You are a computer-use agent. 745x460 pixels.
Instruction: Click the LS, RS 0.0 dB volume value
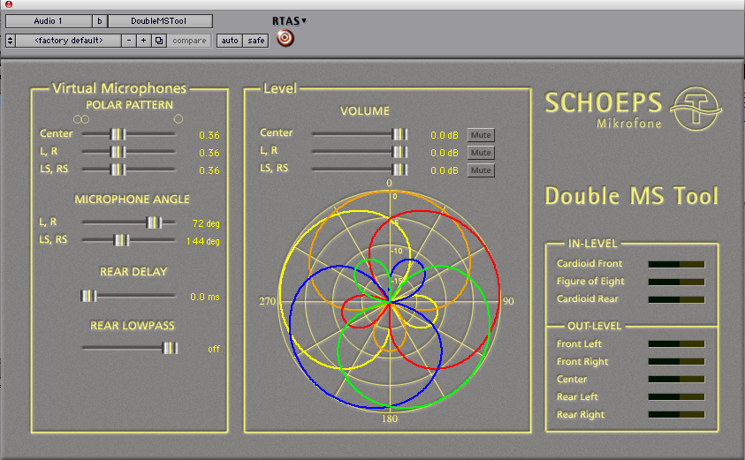coord(445,170)
